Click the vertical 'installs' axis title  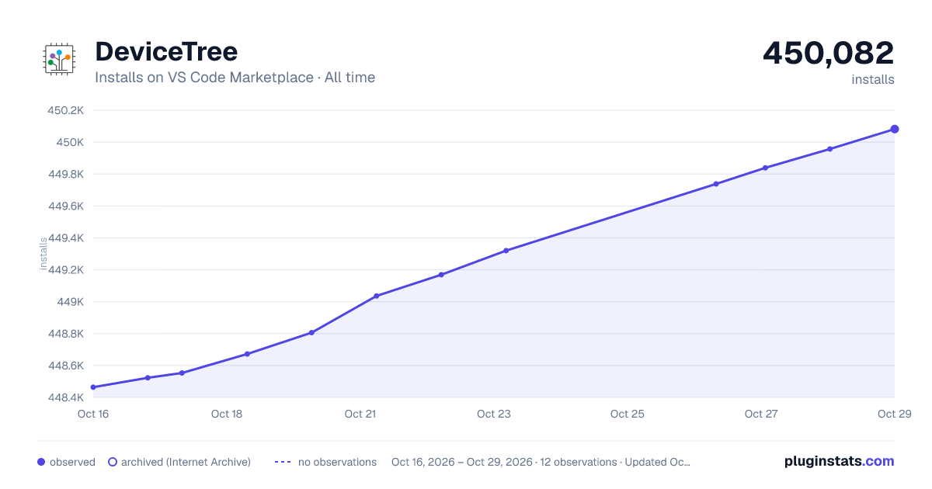click(43, 254)
